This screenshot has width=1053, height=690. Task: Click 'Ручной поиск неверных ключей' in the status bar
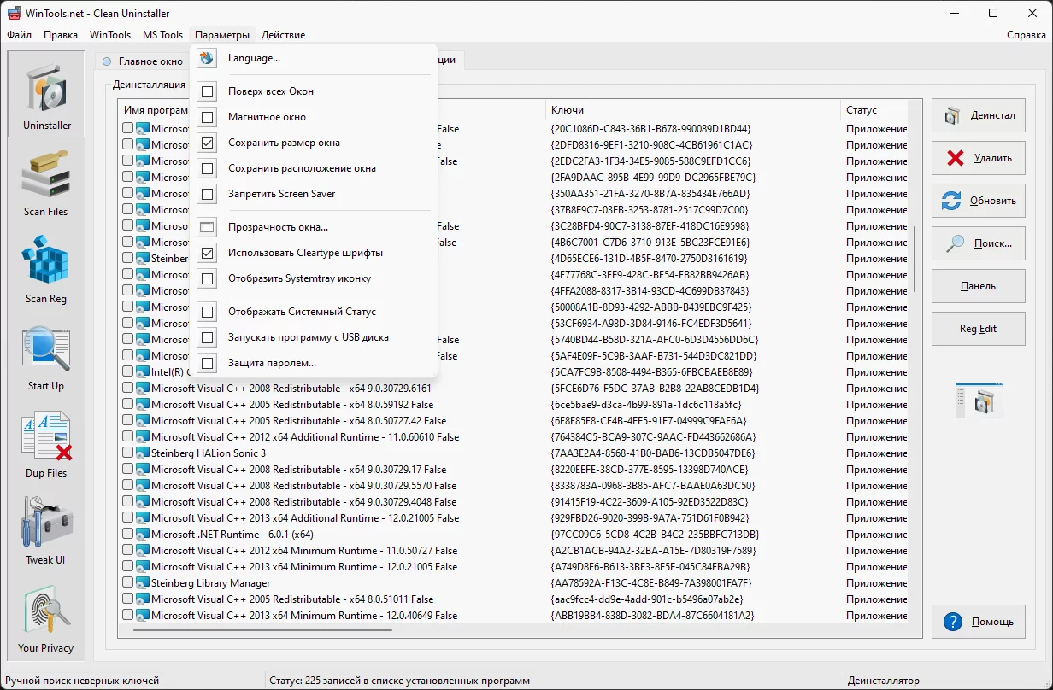pyautogui.click(x=82, y=681)
